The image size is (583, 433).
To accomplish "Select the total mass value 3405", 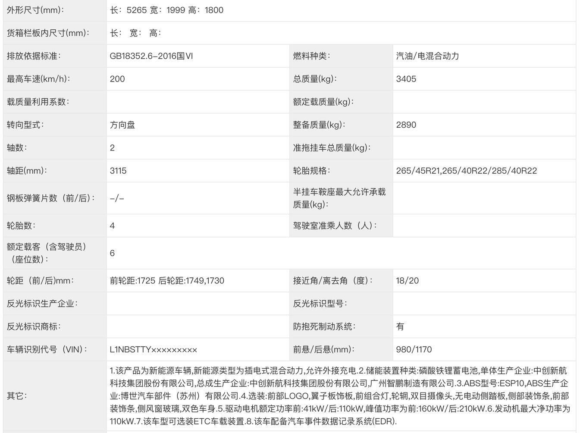I will (406, 79).
